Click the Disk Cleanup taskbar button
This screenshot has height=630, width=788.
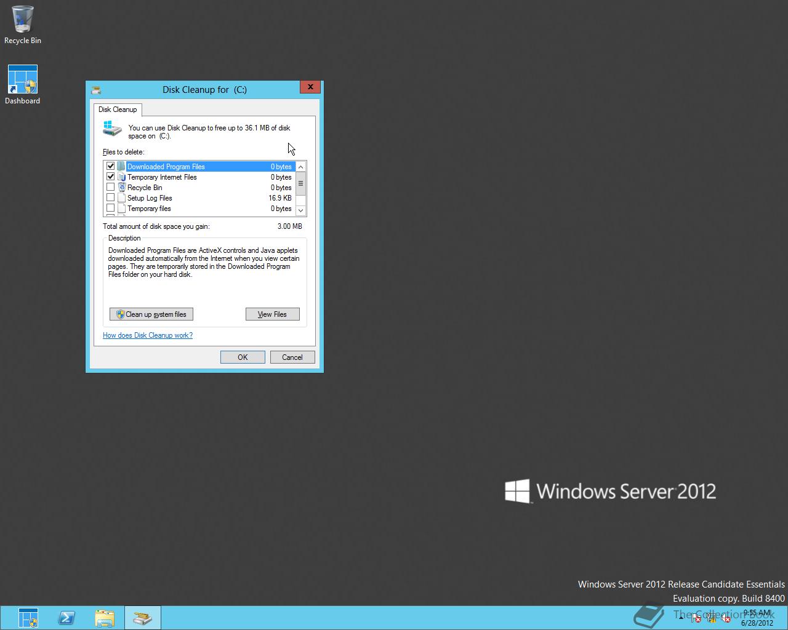pyautogui.click(x=143, y=618)
